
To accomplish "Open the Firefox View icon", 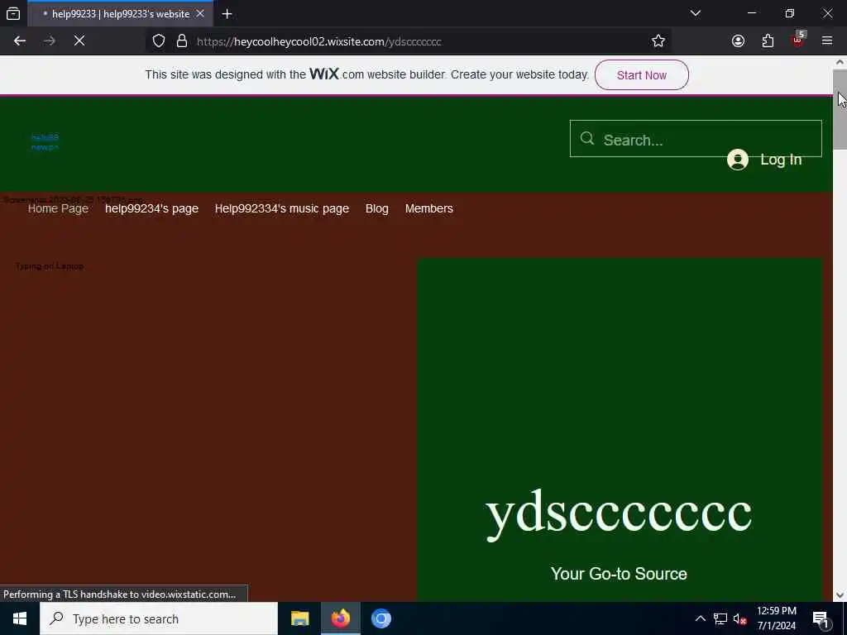I will (x=13, y=13).
